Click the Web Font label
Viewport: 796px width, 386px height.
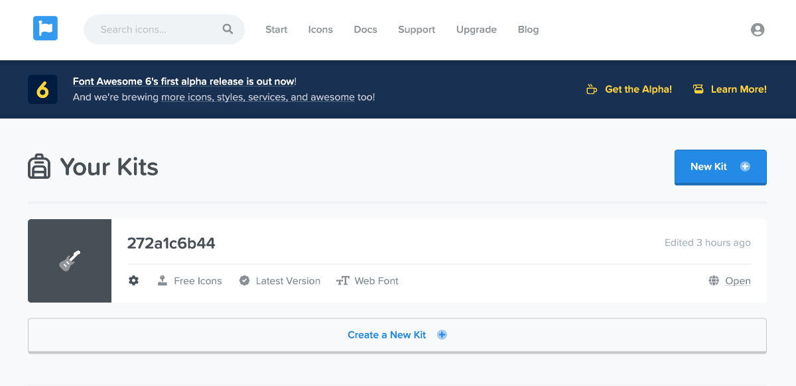377,281
